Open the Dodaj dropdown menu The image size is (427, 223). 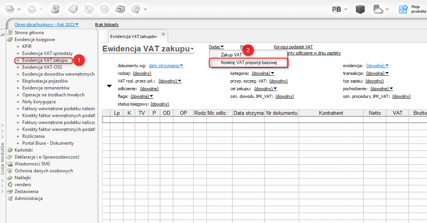[x=216, y=47]
